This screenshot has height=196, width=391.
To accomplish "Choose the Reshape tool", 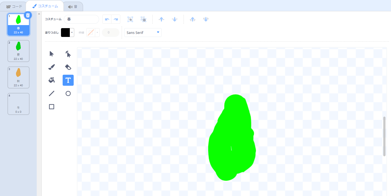I will point(68,53).
